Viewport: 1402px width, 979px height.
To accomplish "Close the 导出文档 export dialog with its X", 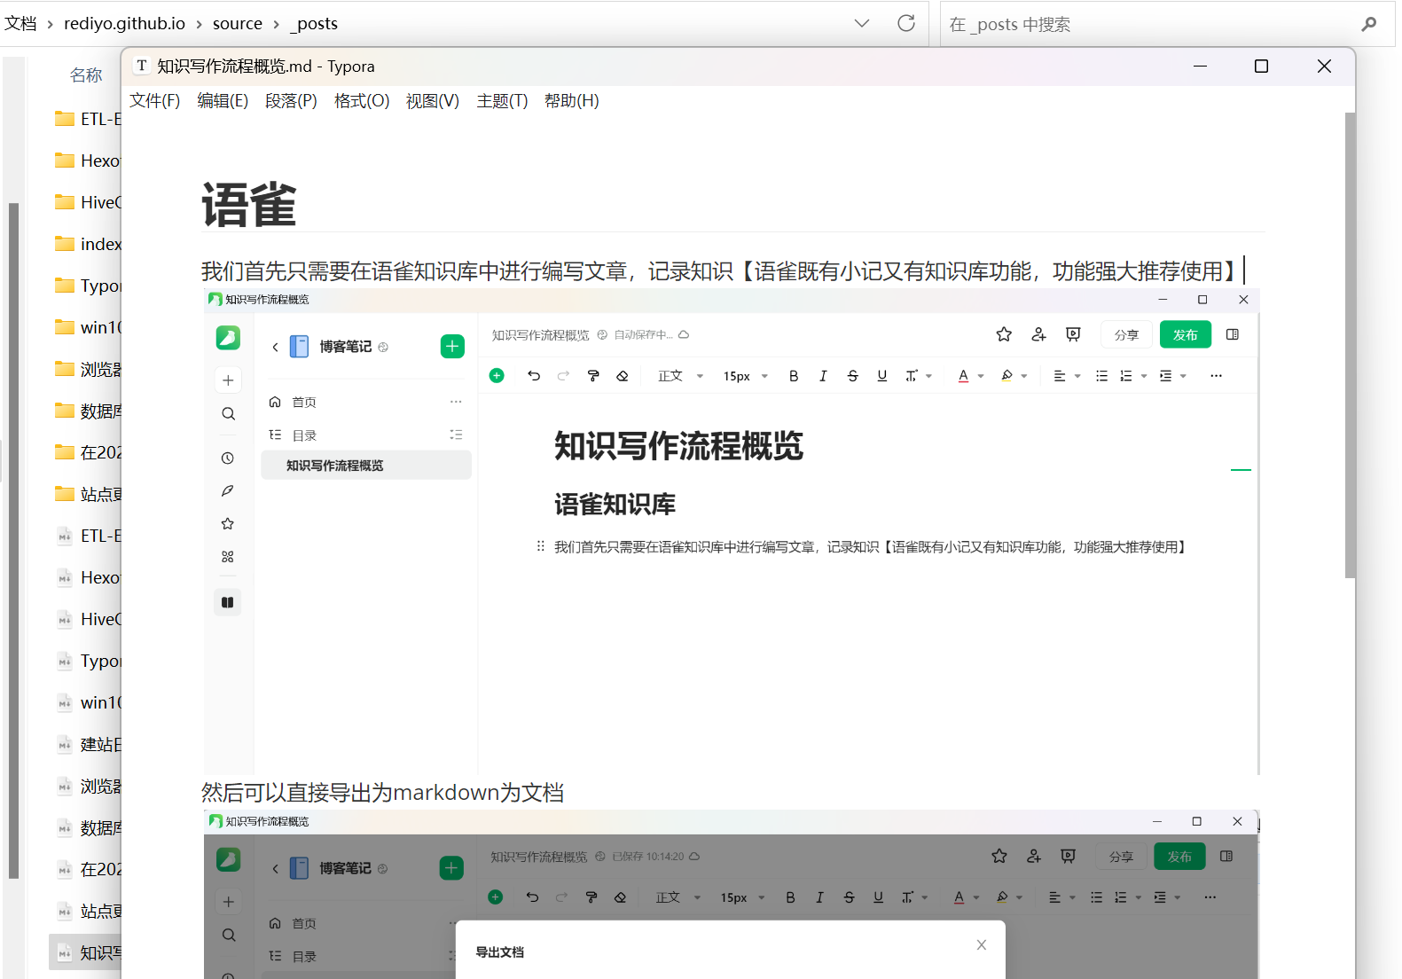I will tap(982, 944).
